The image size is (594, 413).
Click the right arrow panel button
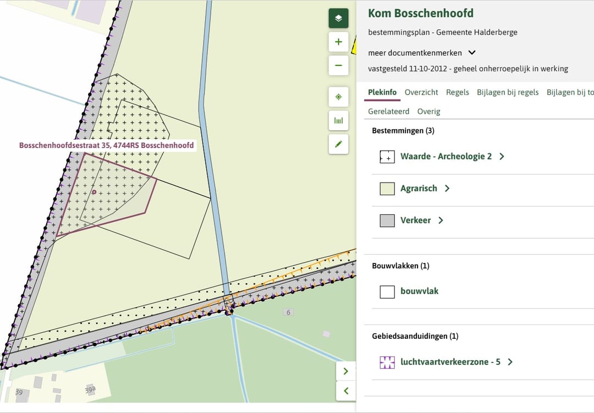tap(345, 371)
